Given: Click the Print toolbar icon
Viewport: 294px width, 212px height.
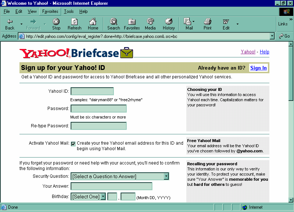Looking at the screenshot, I should click(208, 24).
